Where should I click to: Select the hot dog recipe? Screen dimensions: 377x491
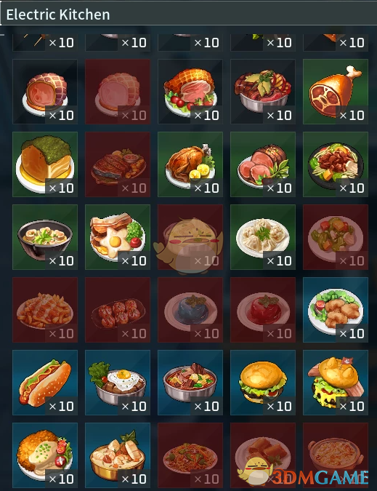[x=45, y=383]
